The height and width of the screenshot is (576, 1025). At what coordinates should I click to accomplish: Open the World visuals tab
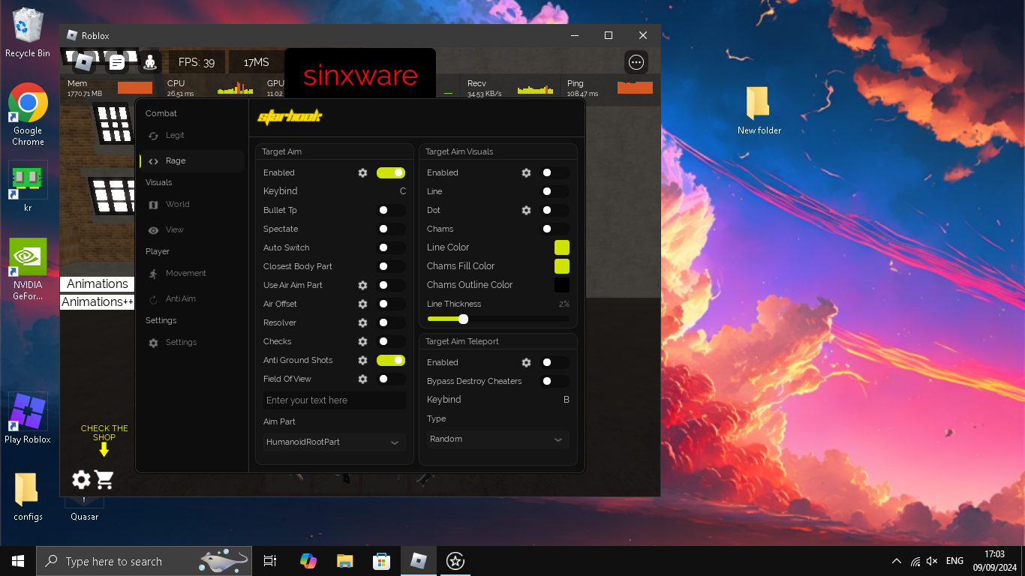[192, 205]
